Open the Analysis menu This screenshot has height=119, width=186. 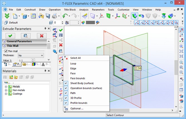(84, 10)
